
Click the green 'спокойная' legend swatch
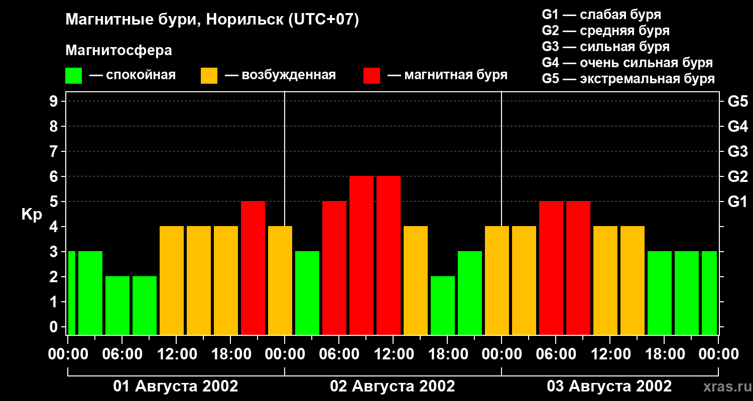[x=73, y=76]
